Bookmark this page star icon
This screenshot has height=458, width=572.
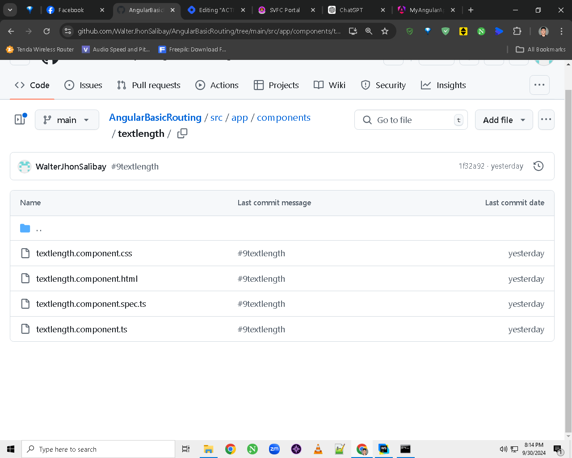click(x=385, y=31)
